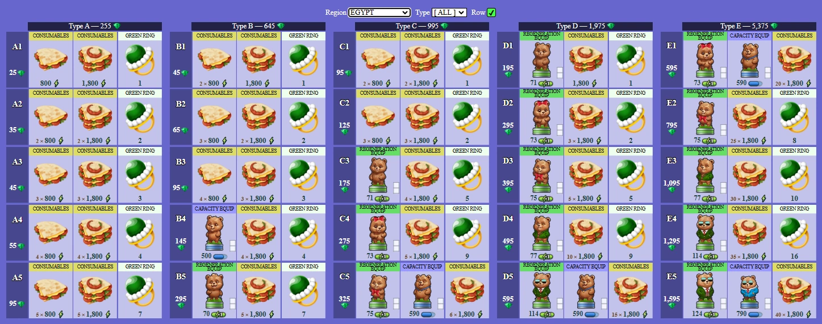Select row label B1 costing 45 gems
This screenshot has height=324, width=822.
[x=181, y=60]
